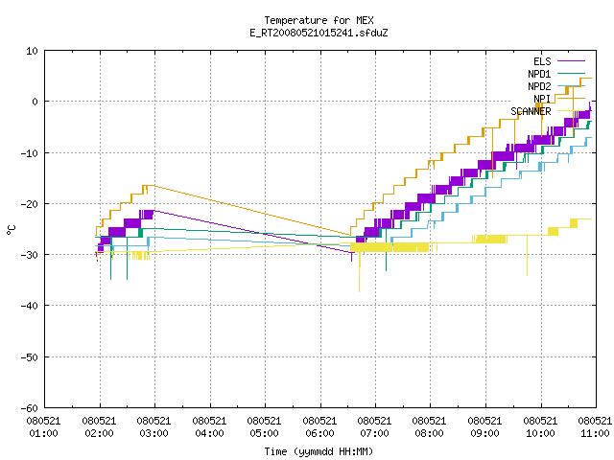Click the x-axis tick label 10:00

[x=541, y=433]
